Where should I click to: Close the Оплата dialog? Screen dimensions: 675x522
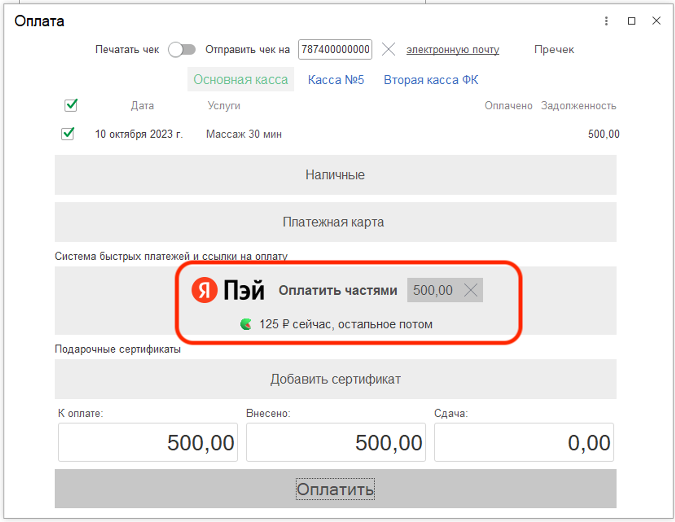tap(656, 21)
